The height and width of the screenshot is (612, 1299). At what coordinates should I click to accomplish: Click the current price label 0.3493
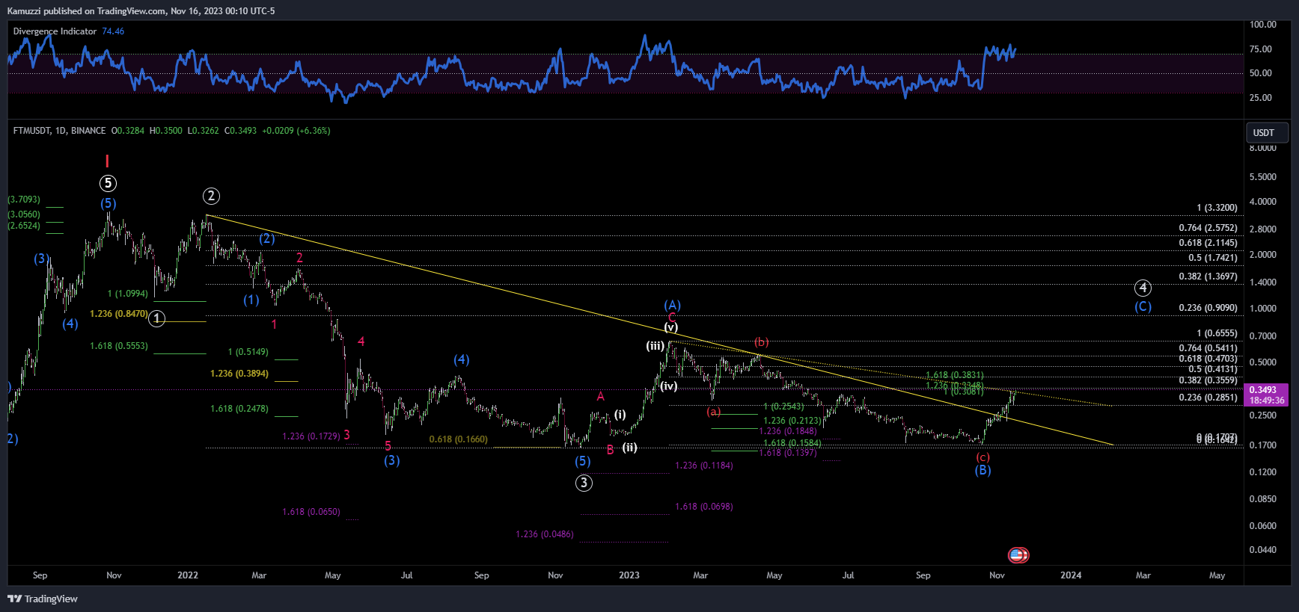[x=1263, y=390]
